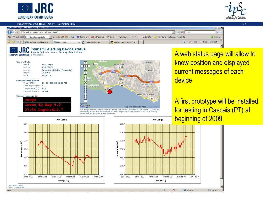Open the recent pages dropdown beside Forward
This screenshot has width=263, height=197.
17,32
